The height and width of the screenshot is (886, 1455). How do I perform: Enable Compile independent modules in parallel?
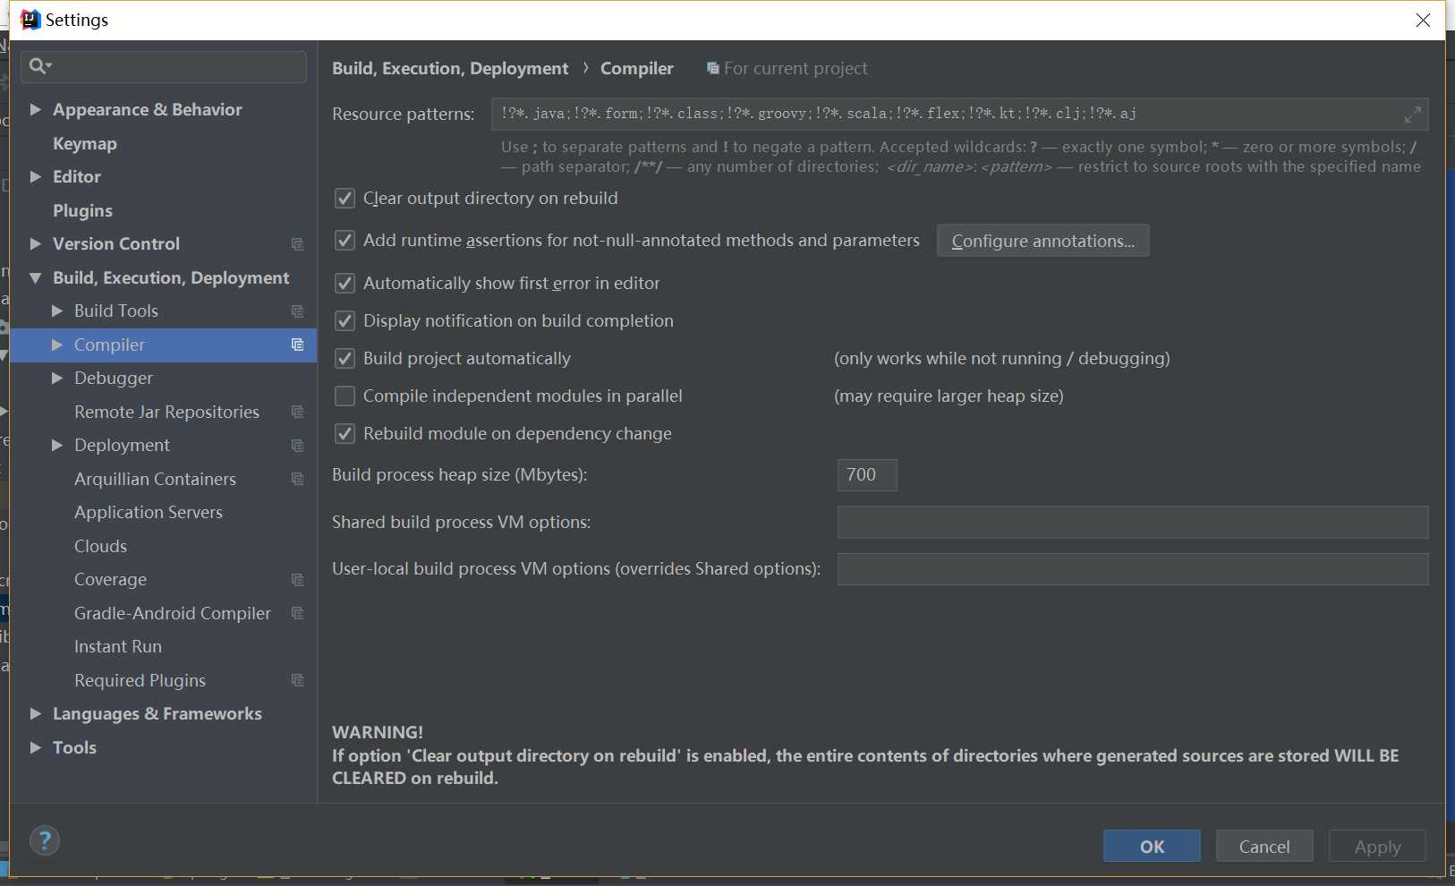click(x=345, y=396)
